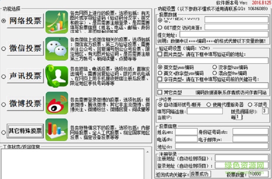The image size is (272, 179).
Task: Click the 地址dz input field
Action: [x=222, y=146]
